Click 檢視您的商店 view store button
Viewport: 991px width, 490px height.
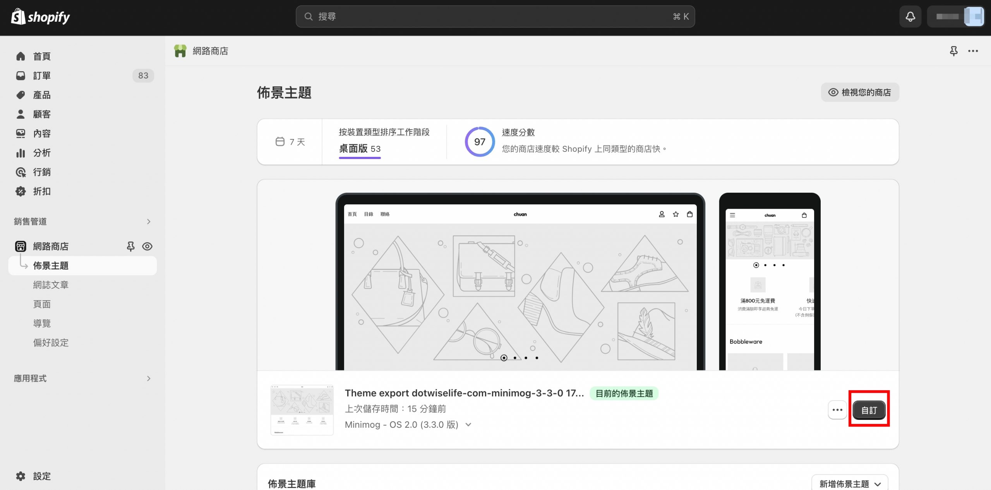click(860, 92)
